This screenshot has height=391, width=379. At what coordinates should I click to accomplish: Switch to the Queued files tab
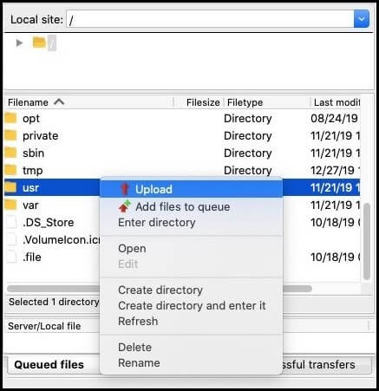tap(49, 365)
